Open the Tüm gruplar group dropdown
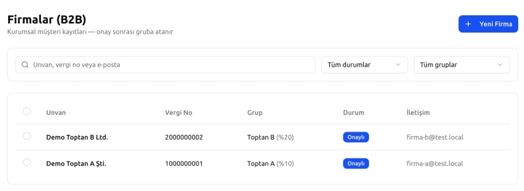The height and width of the screenshot is (191, 524). (462, 65)
